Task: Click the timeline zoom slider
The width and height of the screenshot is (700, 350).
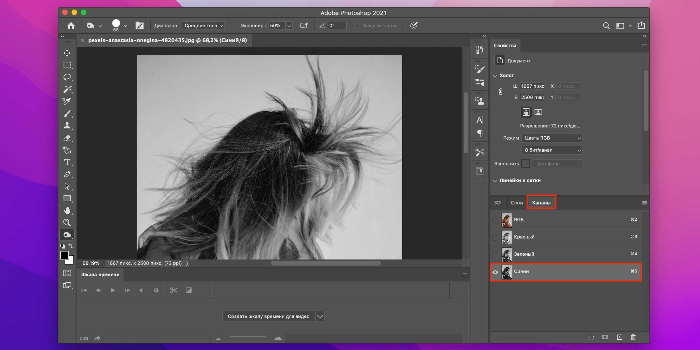Action: tap(248, 337)
